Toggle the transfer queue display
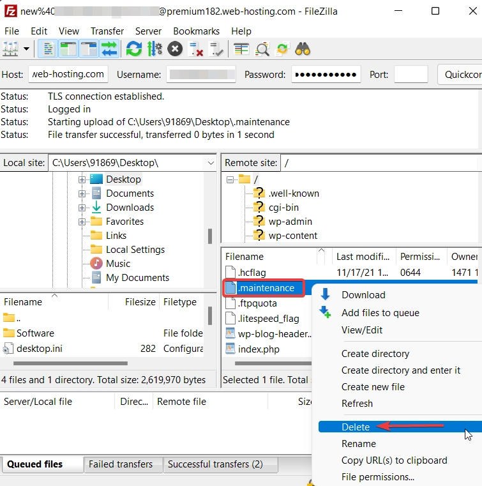This screenshot has height=486, width=482. [x=109, y=49]
